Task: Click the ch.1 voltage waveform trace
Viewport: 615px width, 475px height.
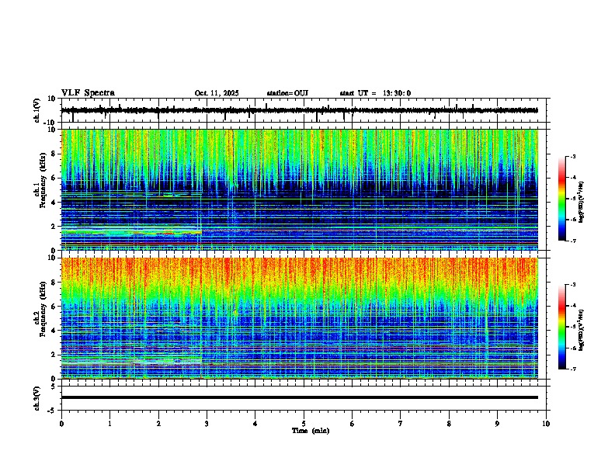Action: [300, 110]
